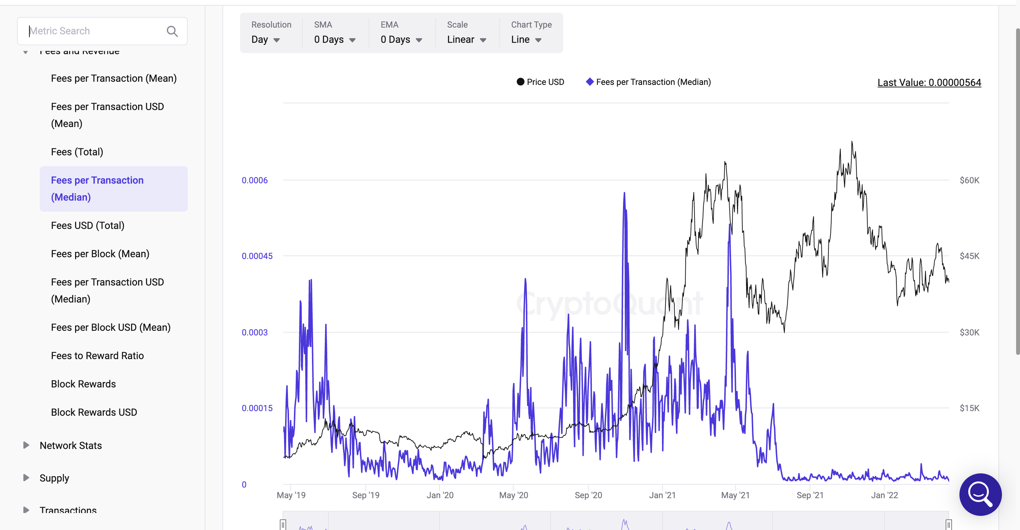Click the page vertical scrollbar
The image size is (1020, 530).
click(x=1017, y=191)
